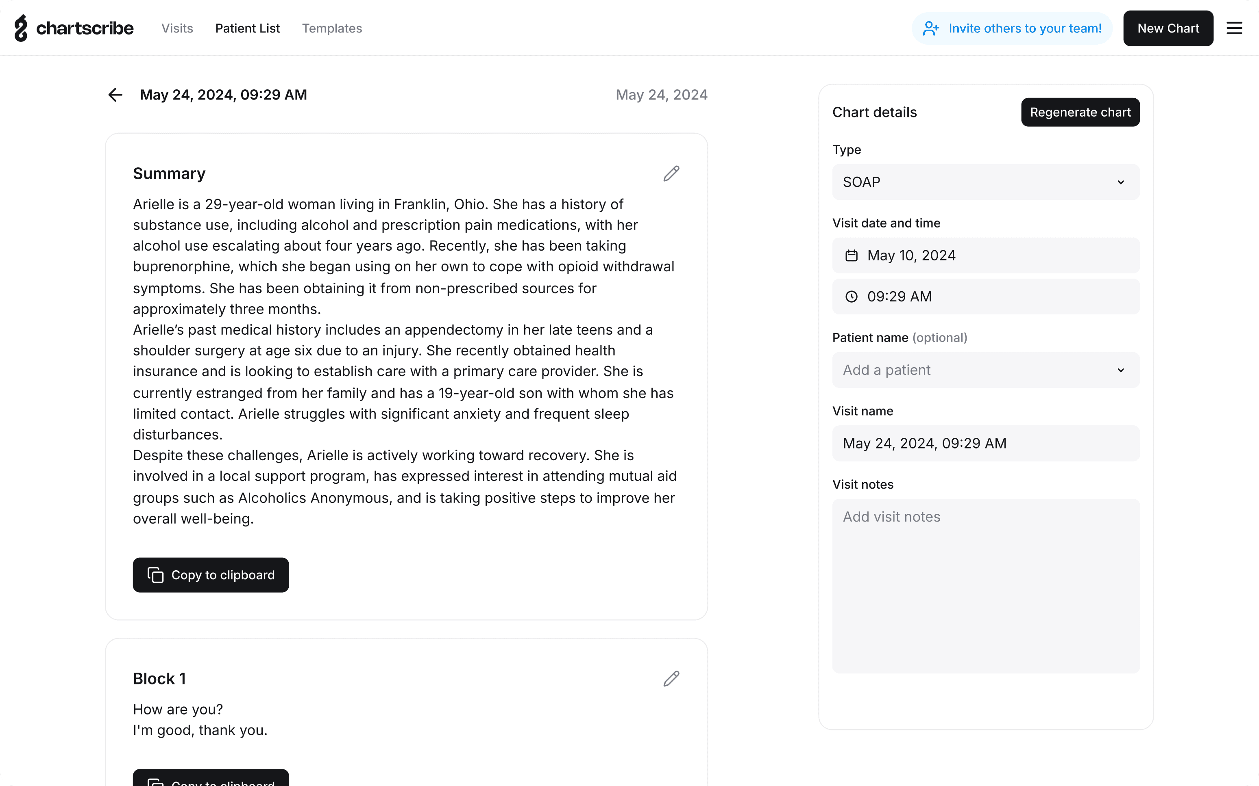
Task: Go back using the left arrow
Action: click(115, 95)
